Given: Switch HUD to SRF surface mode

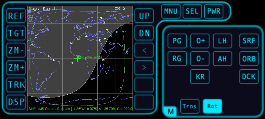Looking at the screenshot, I should pyautogui.click(x=249, y=41).
